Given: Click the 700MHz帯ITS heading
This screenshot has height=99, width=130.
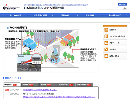Looking at the screenshot, I should click(18, 28).
